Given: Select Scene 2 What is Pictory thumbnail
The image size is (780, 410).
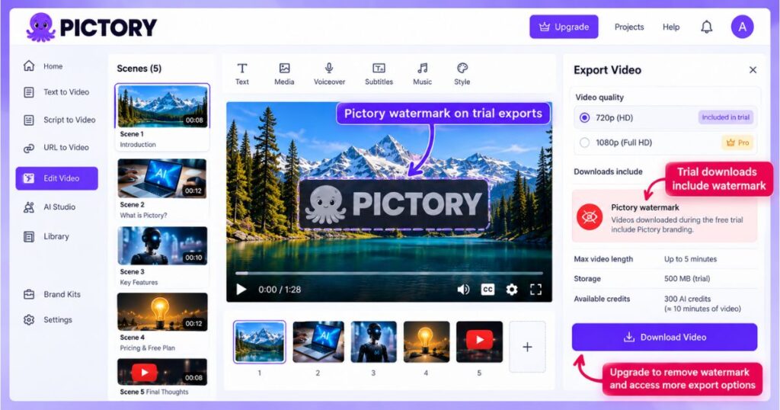Looking at the screenshot, I should (x=162, y=178).
